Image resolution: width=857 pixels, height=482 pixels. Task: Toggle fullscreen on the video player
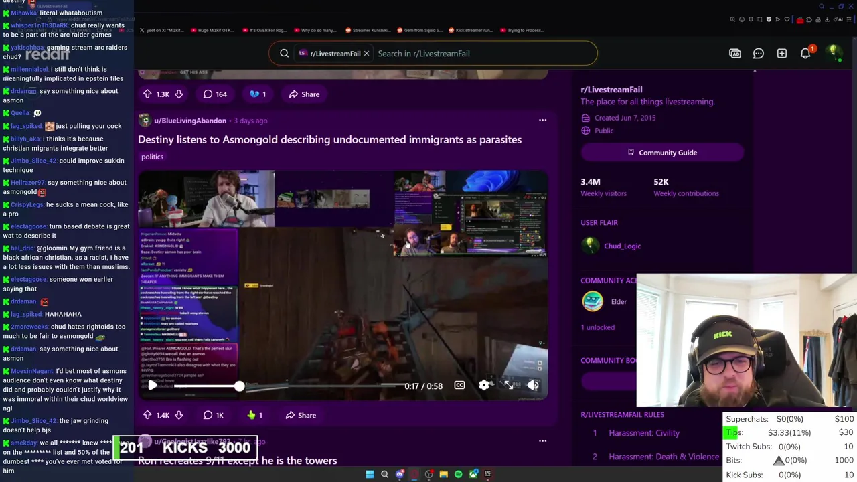click(x=509, y=385)
